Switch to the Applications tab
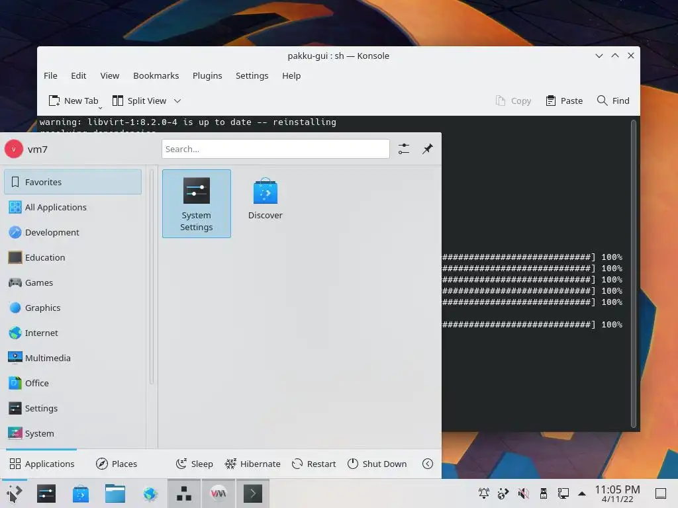678x508 pixels. [42, 464]
